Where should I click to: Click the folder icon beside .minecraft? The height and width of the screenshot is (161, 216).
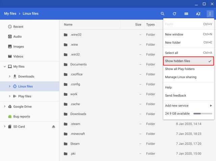65,134
